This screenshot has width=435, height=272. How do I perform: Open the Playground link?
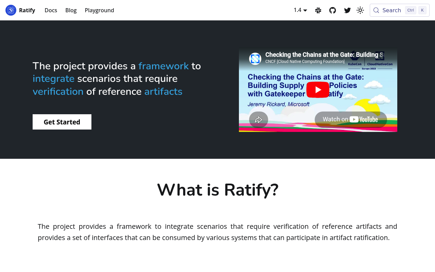pyautogui.click(x=100, y=10)
